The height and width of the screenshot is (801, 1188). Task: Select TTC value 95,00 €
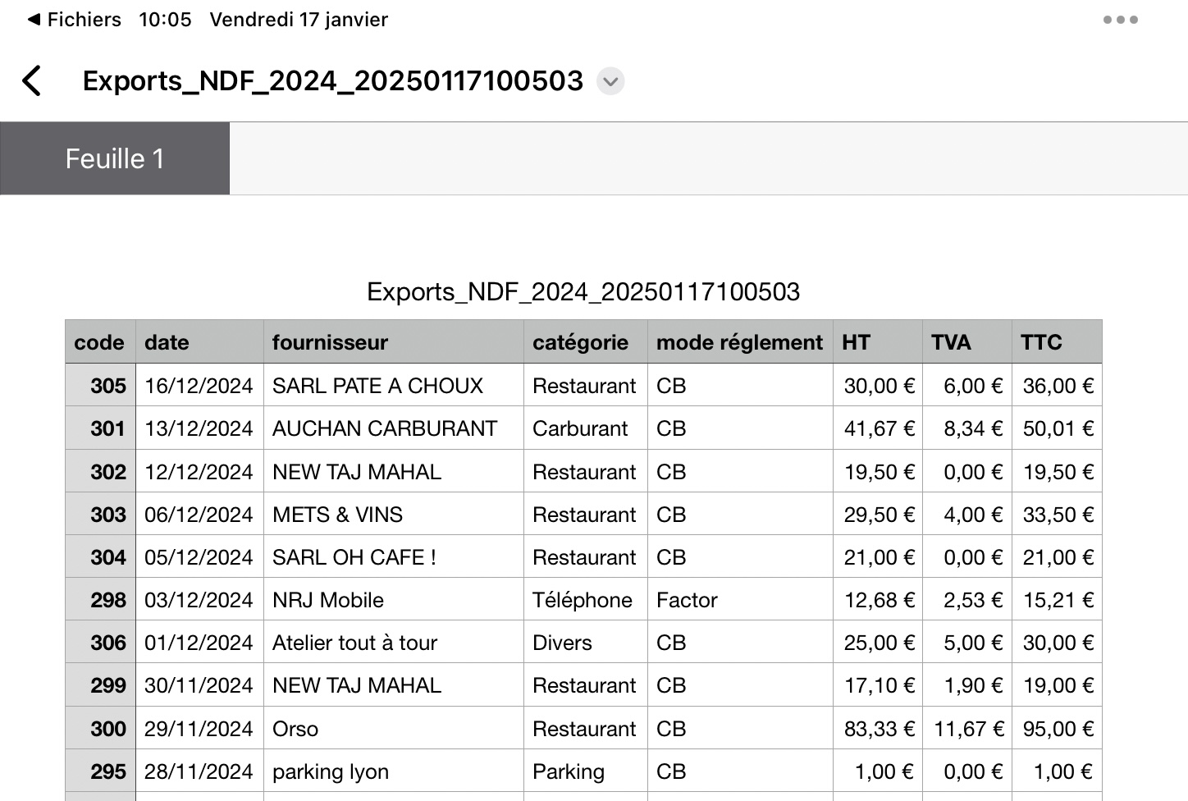(1057, 729)
